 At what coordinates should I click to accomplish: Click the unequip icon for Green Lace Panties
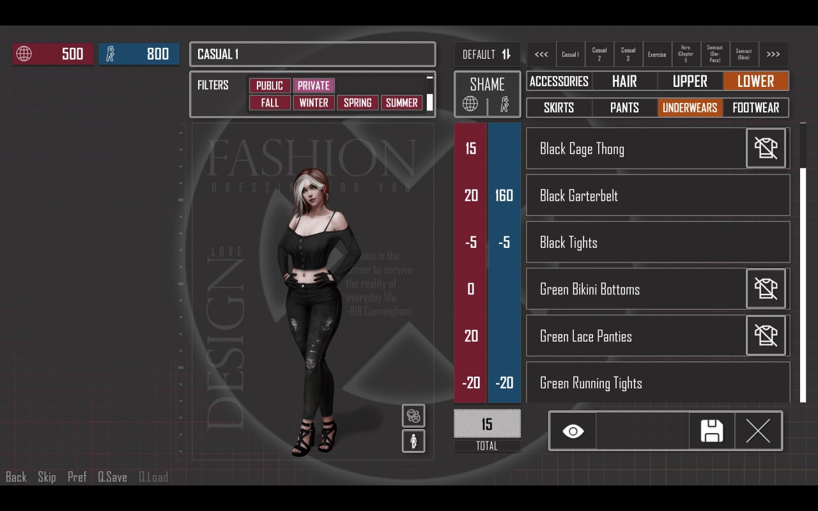tap(766, 336)
